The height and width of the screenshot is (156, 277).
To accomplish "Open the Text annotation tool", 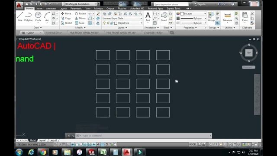I will 148,17.
